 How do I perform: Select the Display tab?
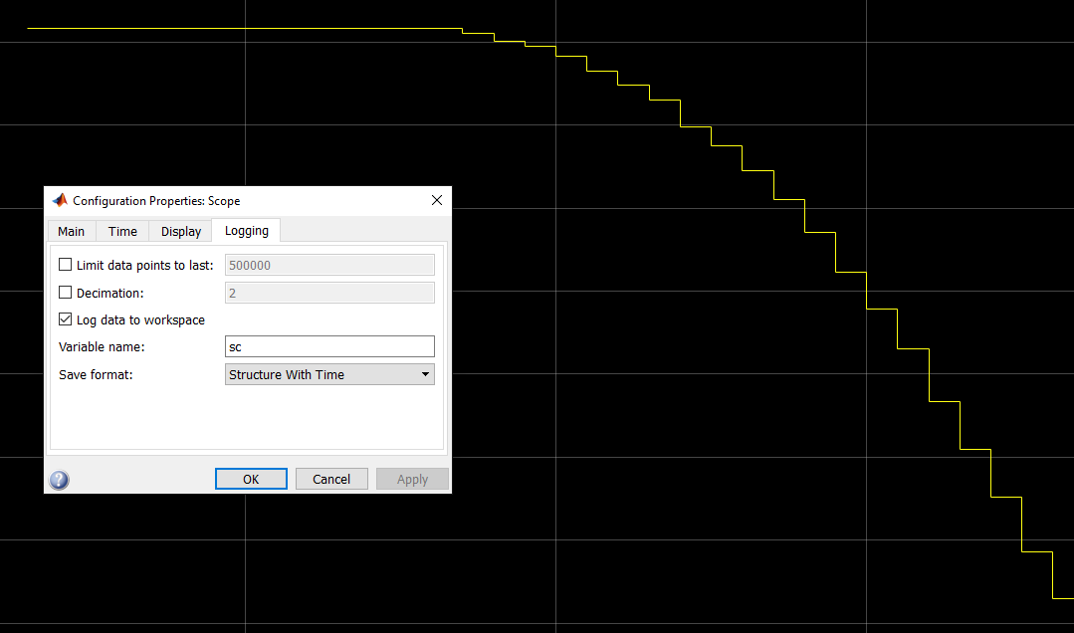[x=181, y=231]
